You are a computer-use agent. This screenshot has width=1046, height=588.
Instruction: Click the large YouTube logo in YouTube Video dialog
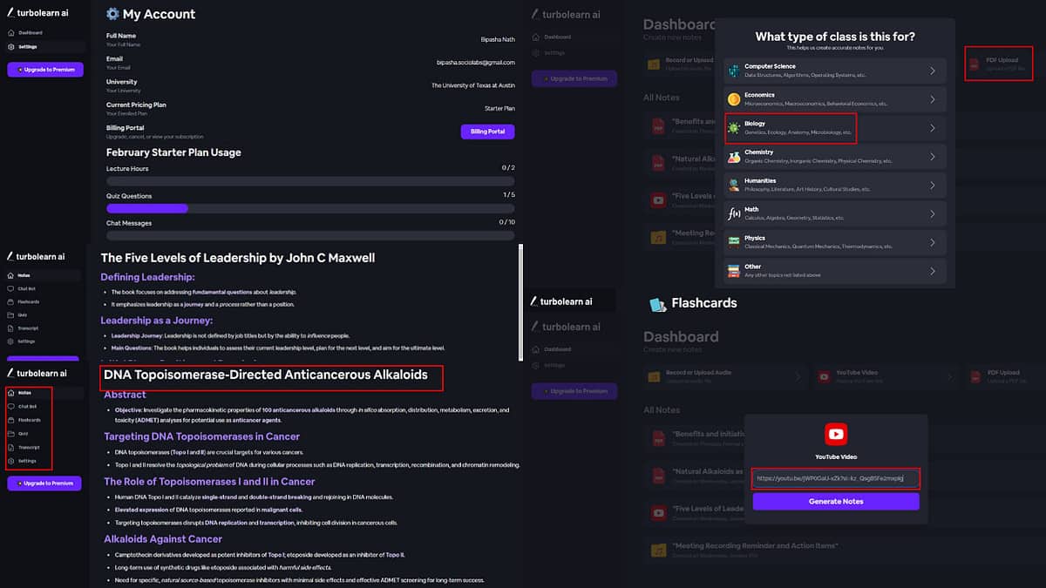click(836, 434)
